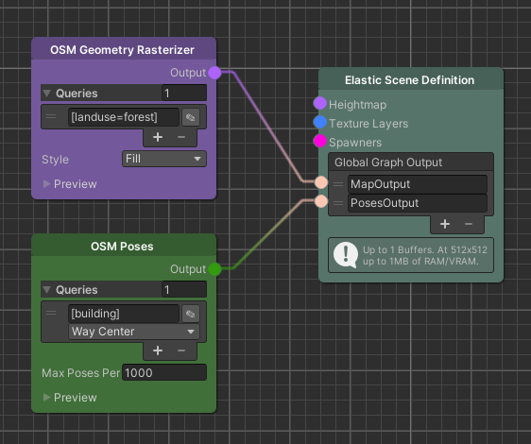The height and width of the screenshot is (444, 531).
Task: Click the MapOutput connection port
Action: pos(320,182)
